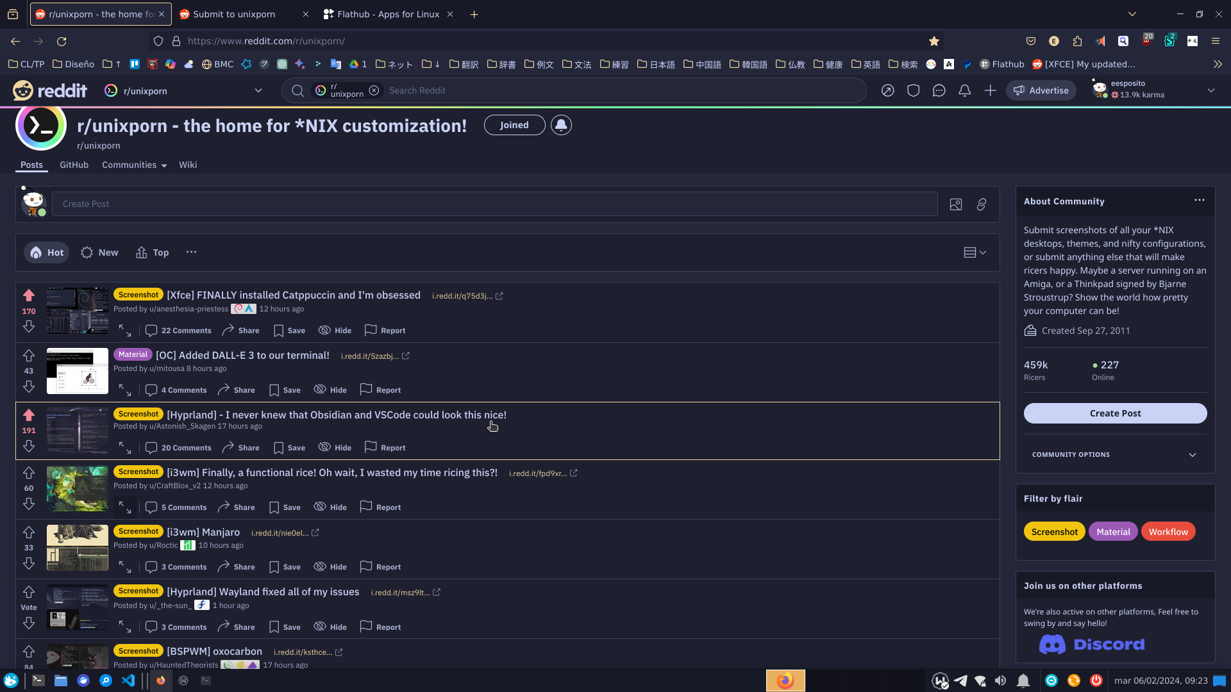Click the moderation shield icon
This screenshot has height=692, width=1231.
click(x=913, y=90)
